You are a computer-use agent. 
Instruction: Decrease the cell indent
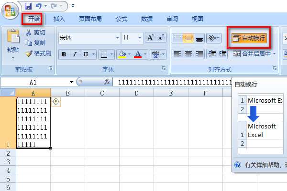[212, 54]
